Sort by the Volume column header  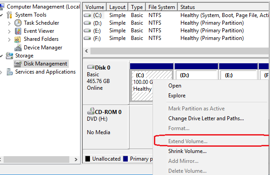[94, 7]
